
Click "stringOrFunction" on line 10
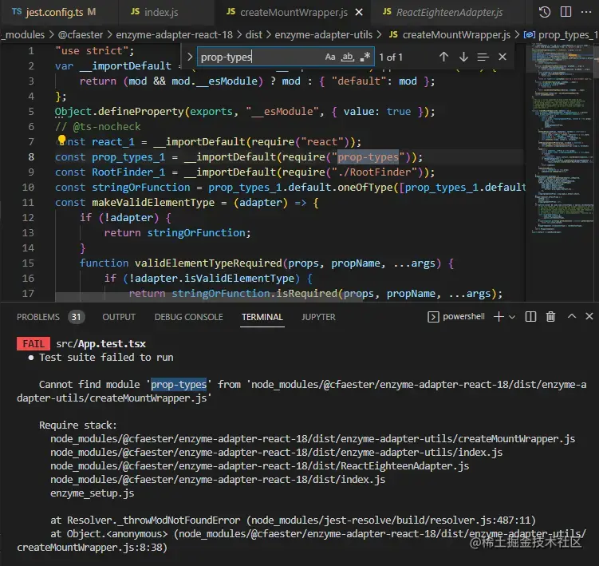click(140, 187)
